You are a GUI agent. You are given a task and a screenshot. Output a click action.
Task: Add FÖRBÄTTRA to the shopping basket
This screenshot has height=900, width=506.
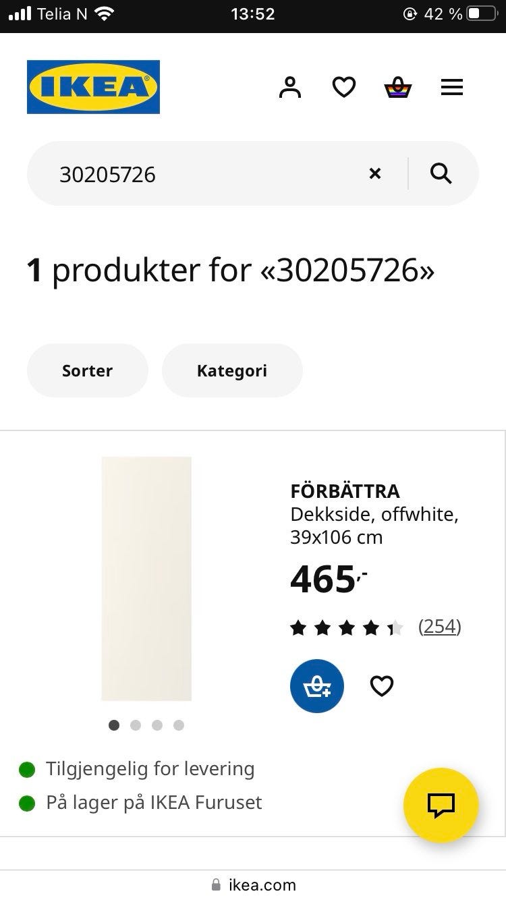[317, 686]
